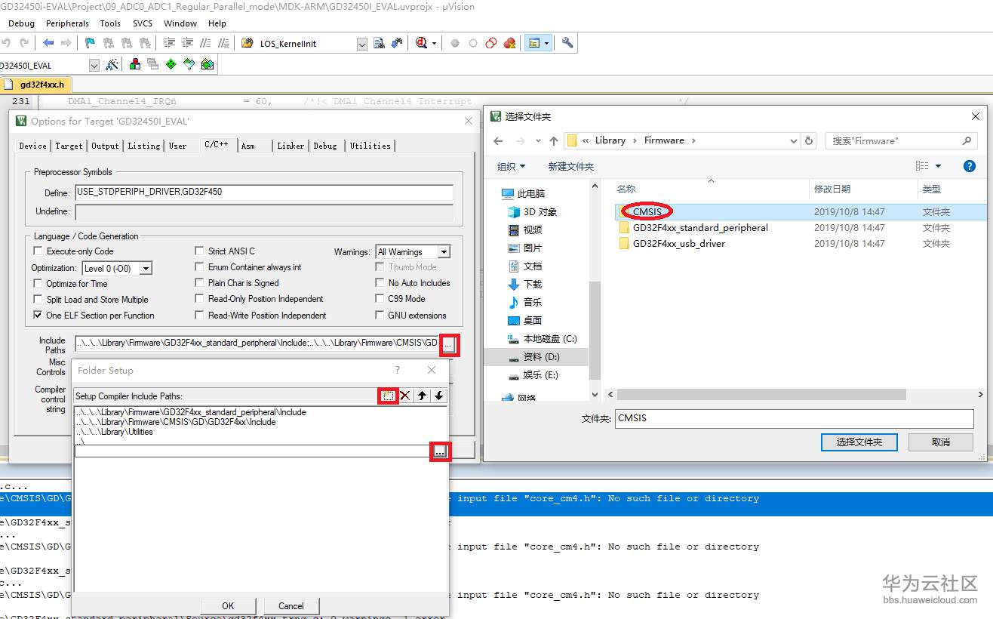
Task: Open Options for Target magic wand icon
Action: click(112, 65)
